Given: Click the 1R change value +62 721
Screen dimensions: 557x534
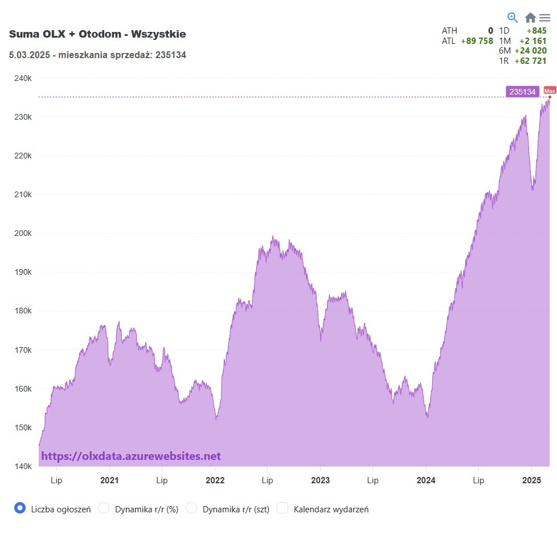Looking at the screenshot, I should click(530, 61).
